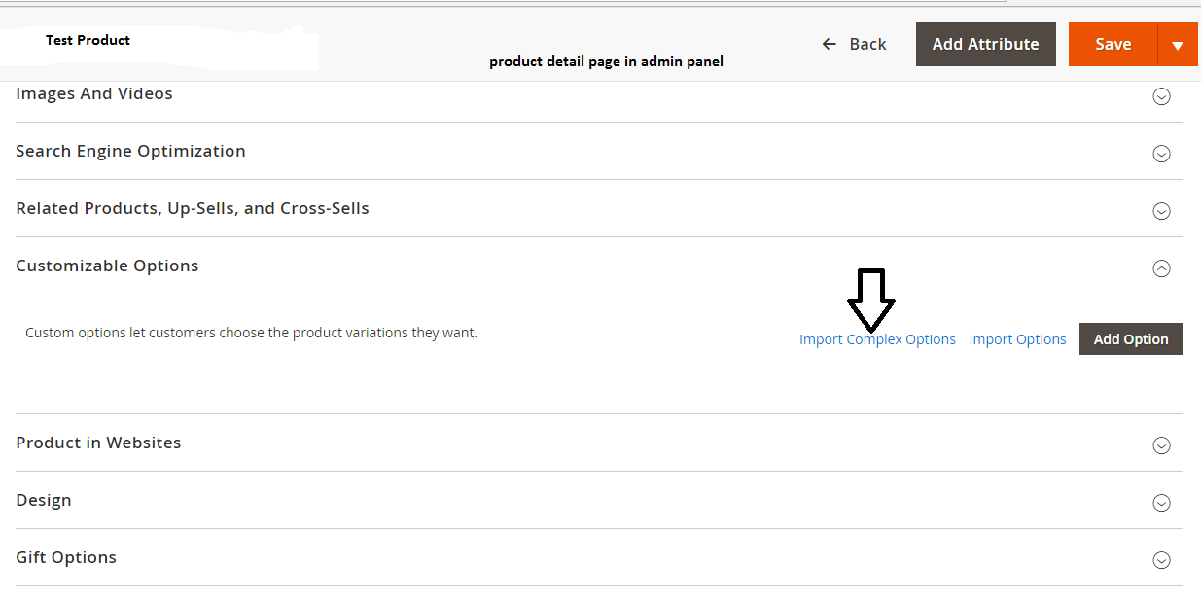Save the product with the Save button
Viewport: 1201px width, 602px height.
1113,45
